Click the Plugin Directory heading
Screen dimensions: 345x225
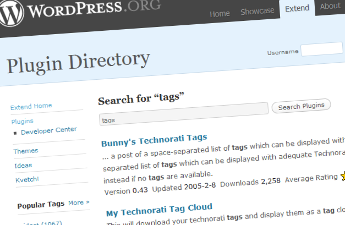click(78, 62)
